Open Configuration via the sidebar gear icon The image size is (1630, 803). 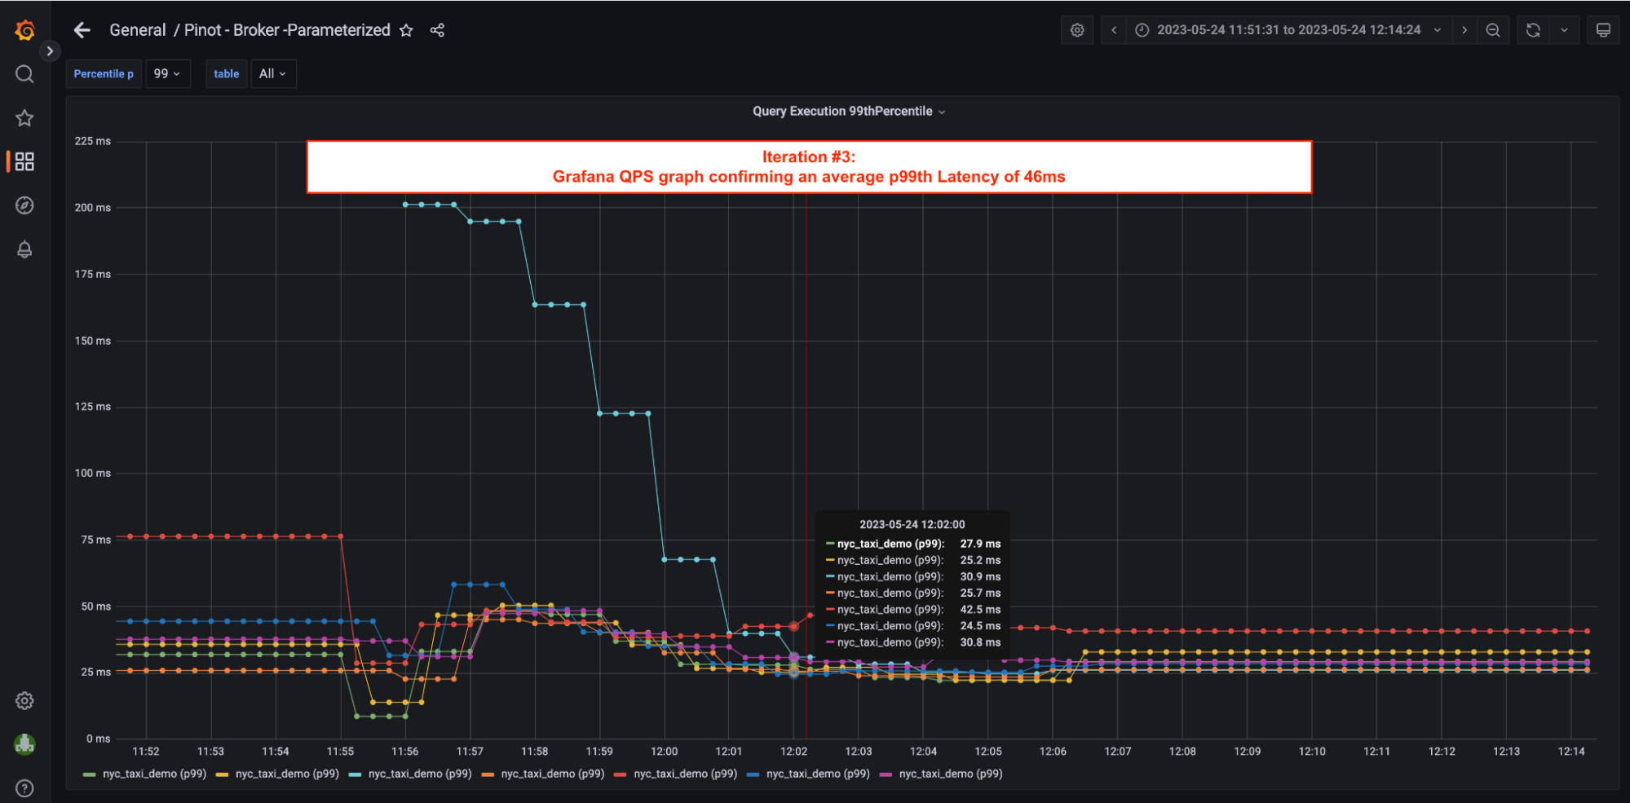24,700
